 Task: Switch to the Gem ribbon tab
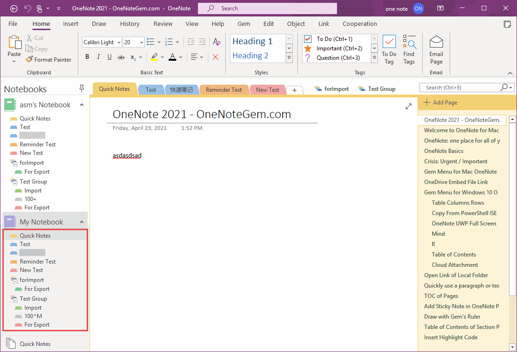tap(244, 24)
